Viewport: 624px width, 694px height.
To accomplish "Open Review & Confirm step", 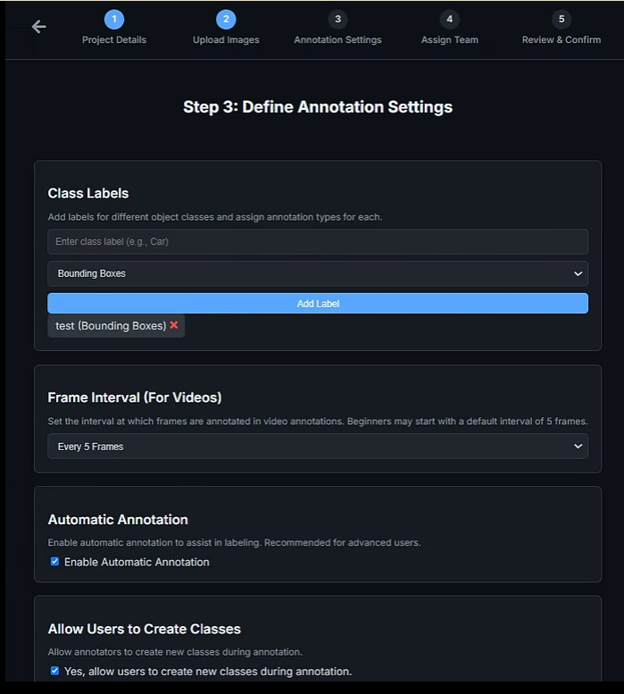I will 561,40.
